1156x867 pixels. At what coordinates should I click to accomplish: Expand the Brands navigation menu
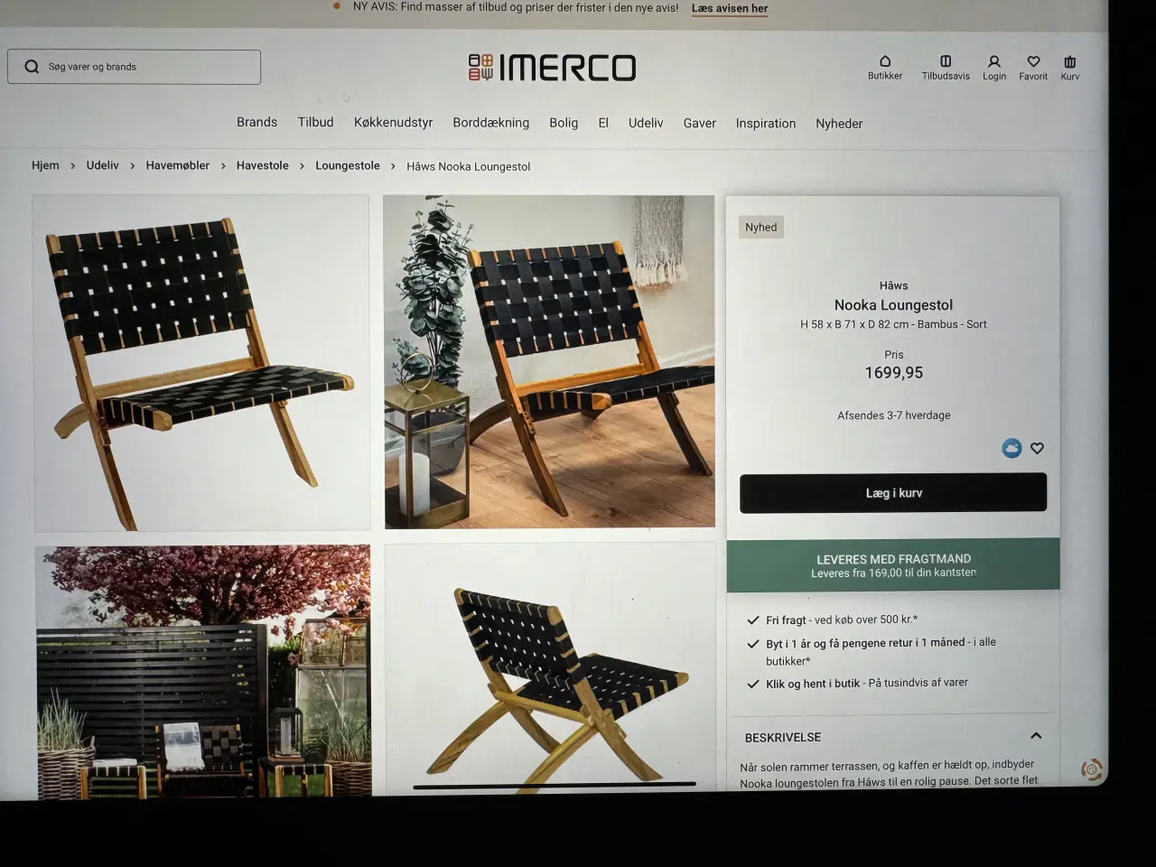click(x=256, y=122)
